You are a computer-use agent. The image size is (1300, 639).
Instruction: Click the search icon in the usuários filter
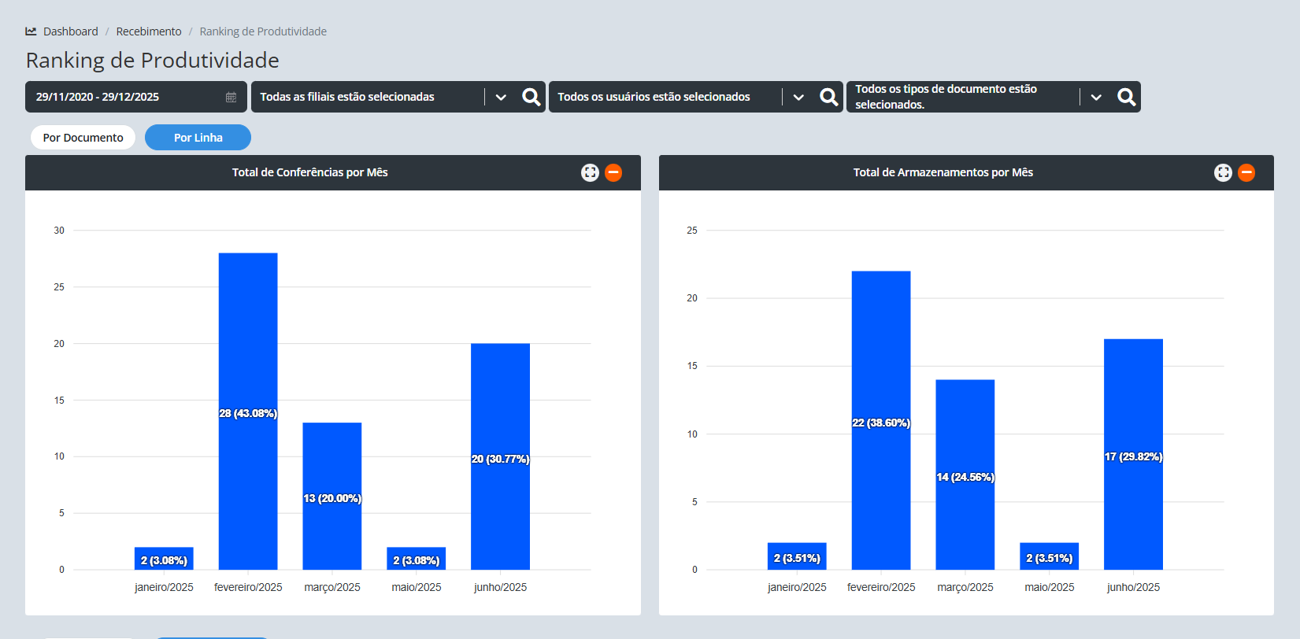(828, 97)
